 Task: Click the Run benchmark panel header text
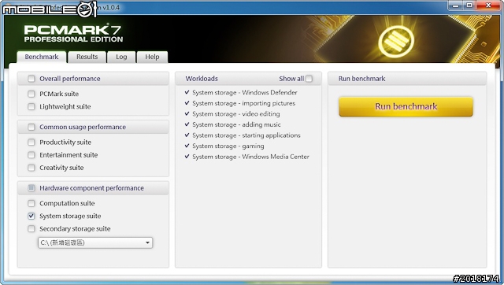[361, 79]
